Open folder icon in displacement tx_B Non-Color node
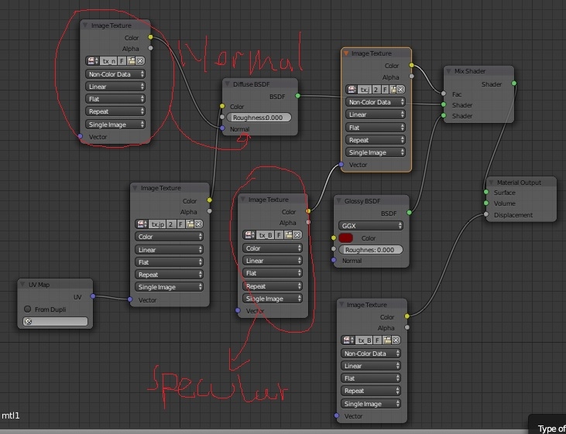The height and width of the screenshot is (434, 566). click(x=387, y=340)
